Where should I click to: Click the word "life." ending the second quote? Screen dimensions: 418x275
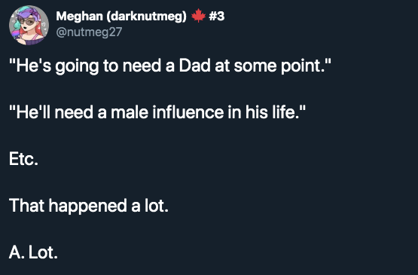pos(288,112)
